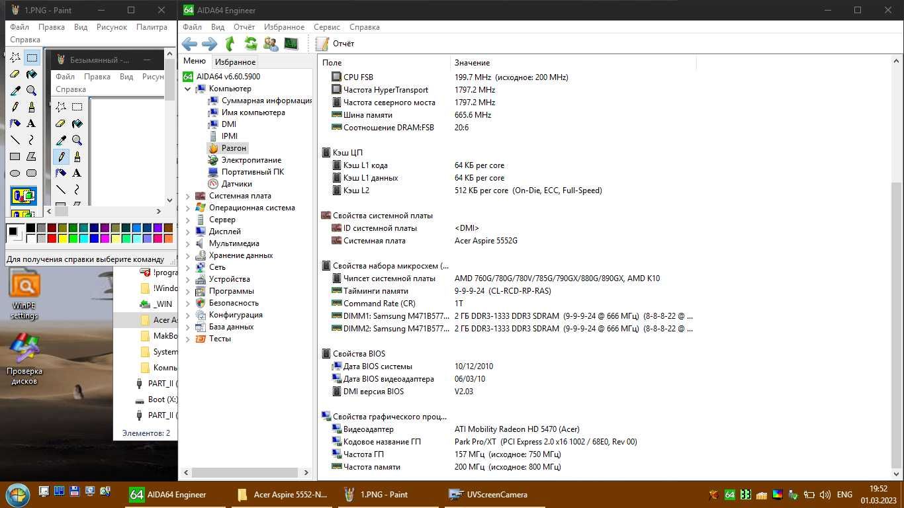Choose the Airbrush tool in Paint
The height and width of the screenshot is (508, 904).
coord(15,124)
